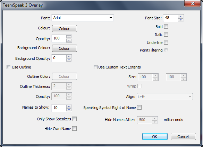Enable the Bold checkbox
The image size is (203, 147).
(x=166, y=27)
